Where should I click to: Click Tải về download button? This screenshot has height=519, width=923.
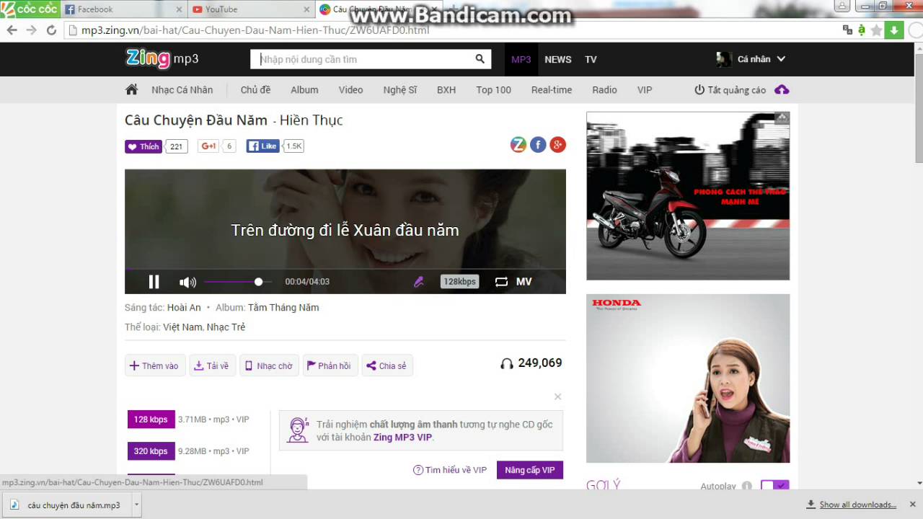(x=211, y=365)
